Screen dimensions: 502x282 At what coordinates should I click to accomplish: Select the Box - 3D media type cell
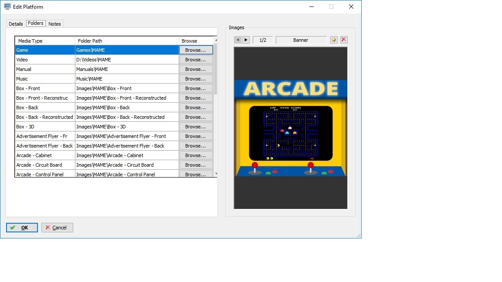[x=45, y=127]
